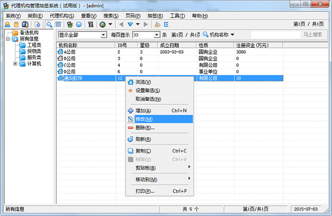Choose 删除(R)... in context menu

click(x=160, y=128)
